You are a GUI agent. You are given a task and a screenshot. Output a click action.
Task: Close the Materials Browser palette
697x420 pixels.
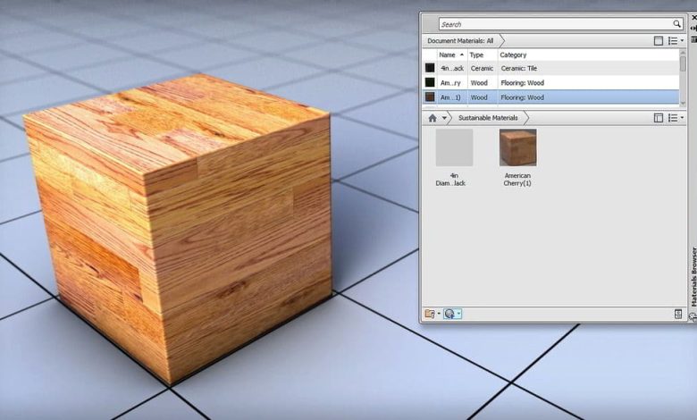(x=694, y=17)
